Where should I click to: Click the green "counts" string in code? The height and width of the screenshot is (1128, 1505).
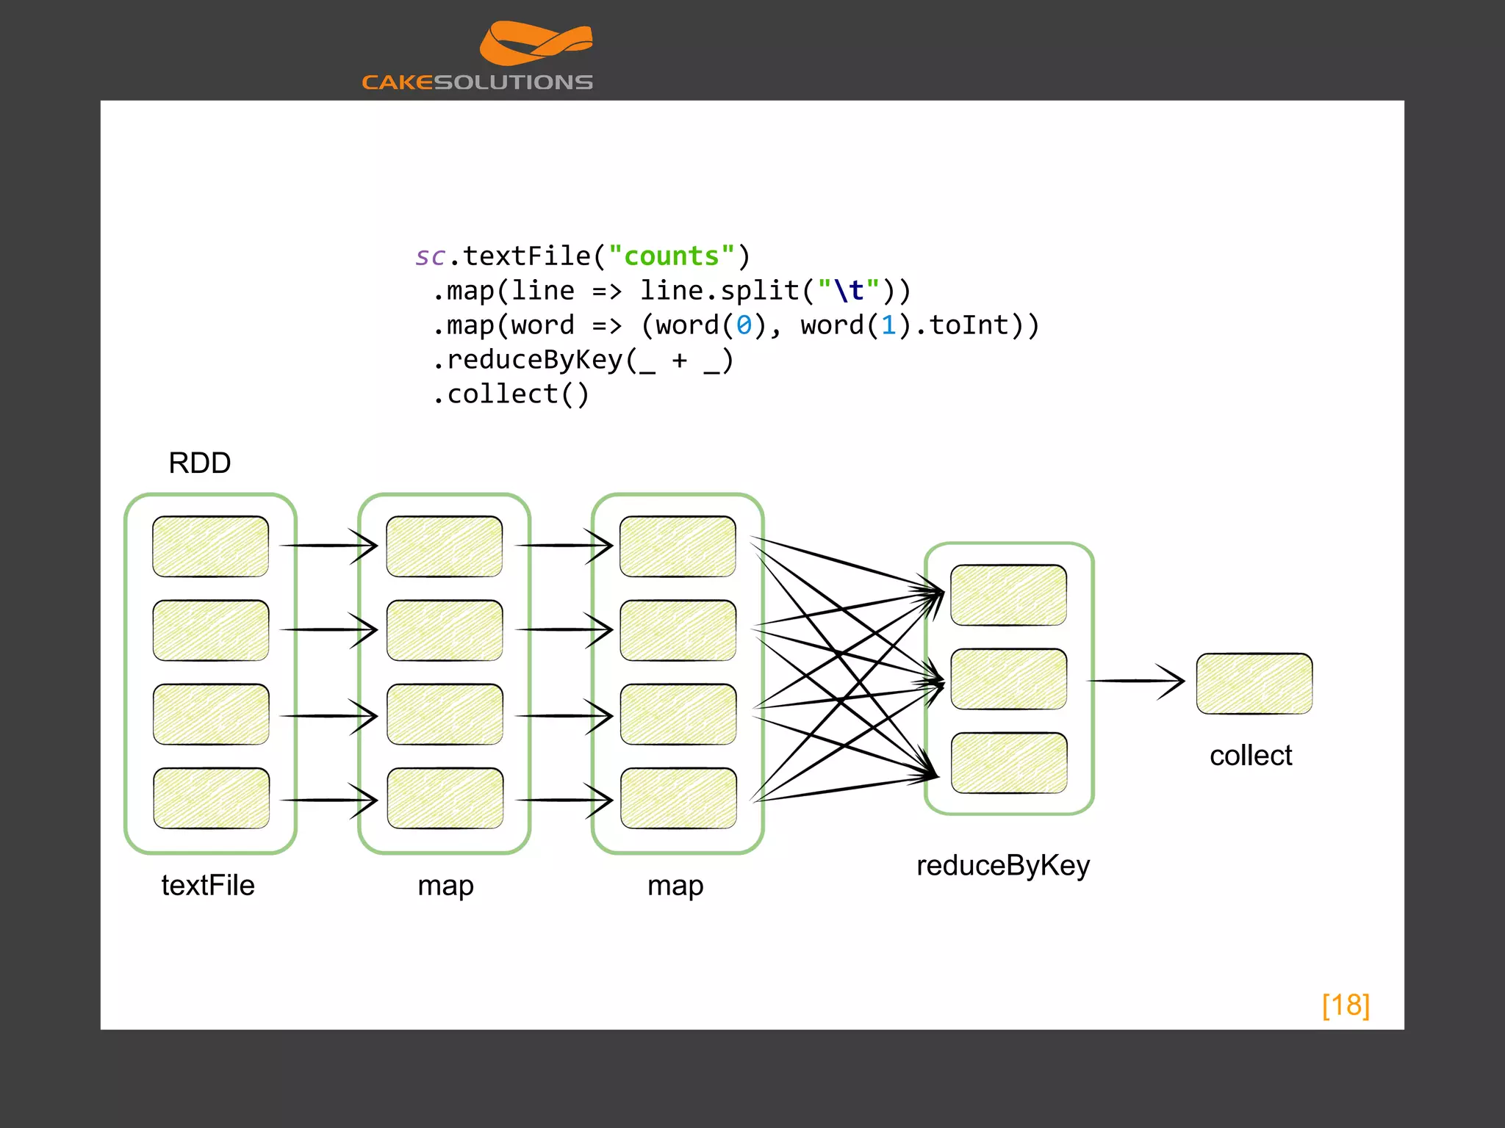pos(671,256)
